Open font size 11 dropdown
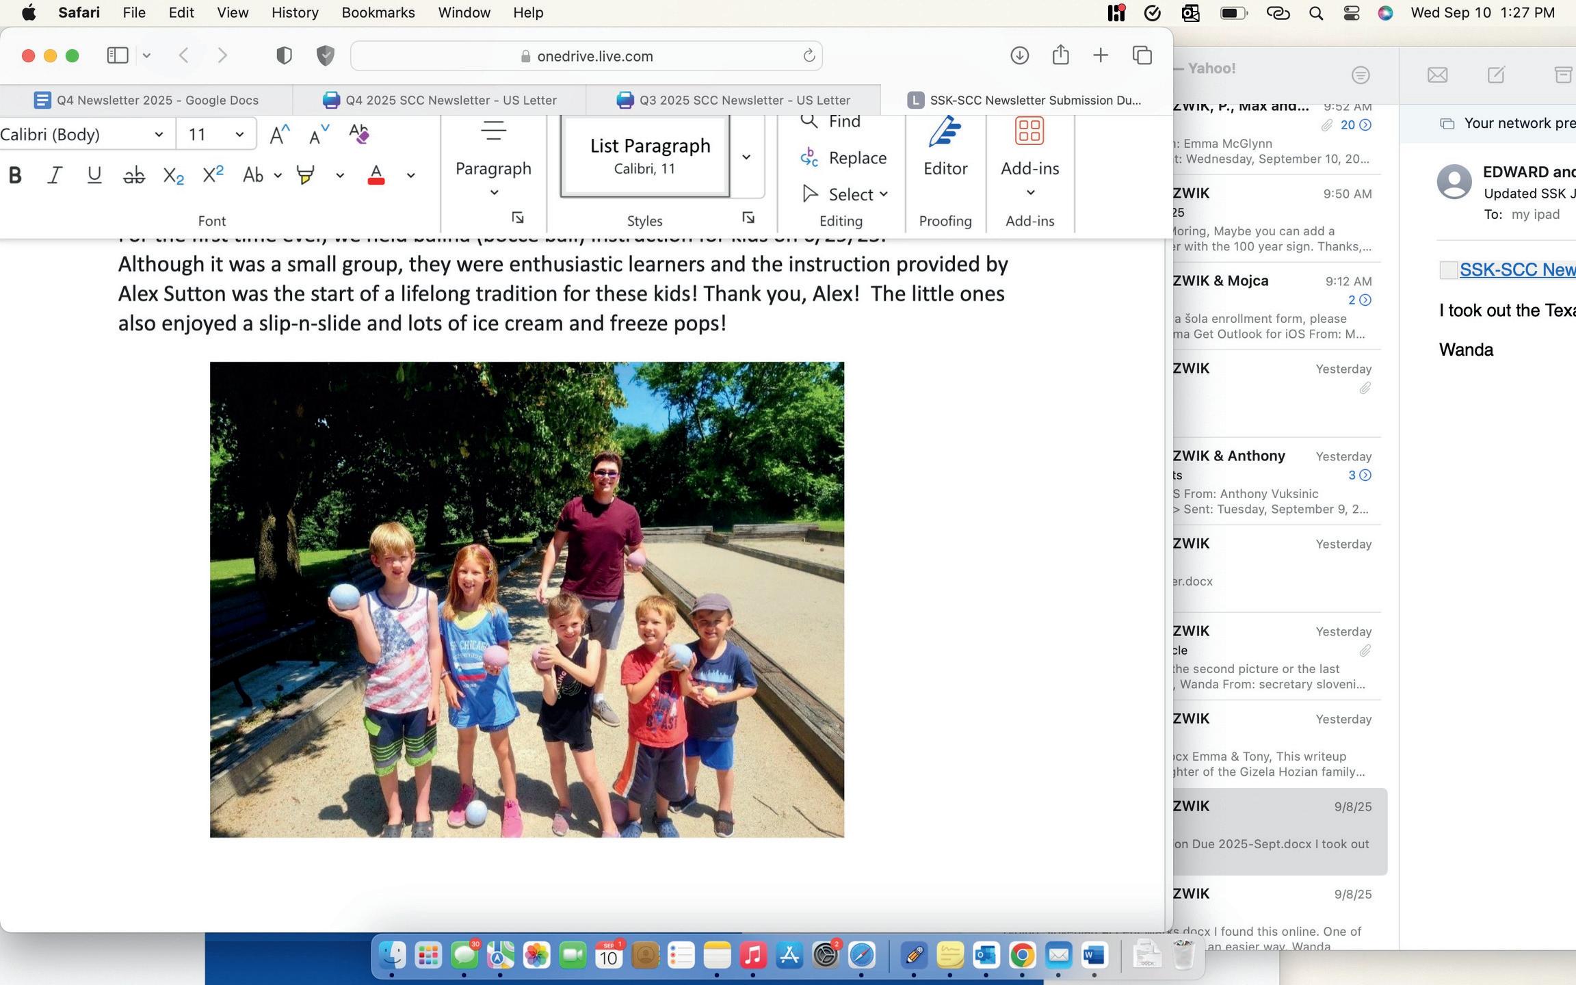This screenshot has height=985, width=1576. tap(239, 134)
